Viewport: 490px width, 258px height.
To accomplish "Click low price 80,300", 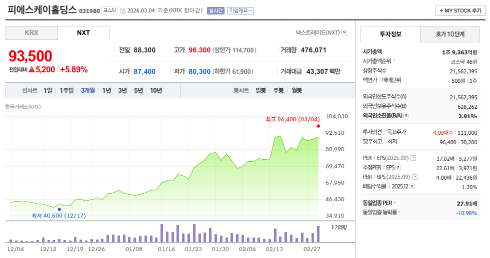I will click(199, 71).
